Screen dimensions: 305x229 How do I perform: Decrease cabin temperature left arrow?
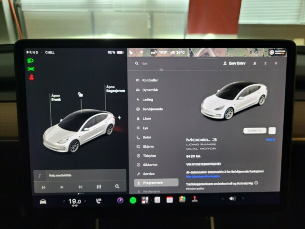coord(64,201)
